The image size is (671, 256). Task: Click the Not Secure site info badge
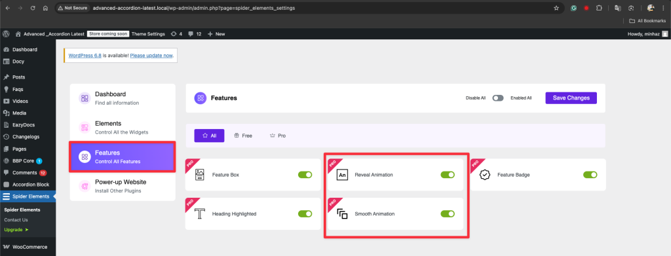tap(72, 8)
